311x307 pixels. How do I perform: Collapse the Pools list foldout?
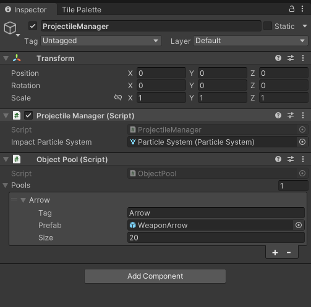[6, 186]
